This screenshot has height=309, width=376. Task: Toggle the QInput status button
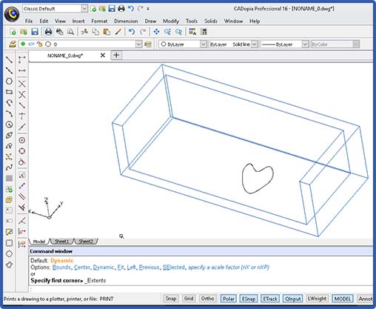tap(293, 299)
